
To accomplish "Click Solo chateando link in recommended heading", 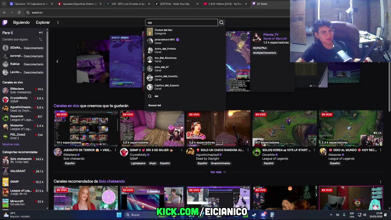I will (x=112, y=182).
